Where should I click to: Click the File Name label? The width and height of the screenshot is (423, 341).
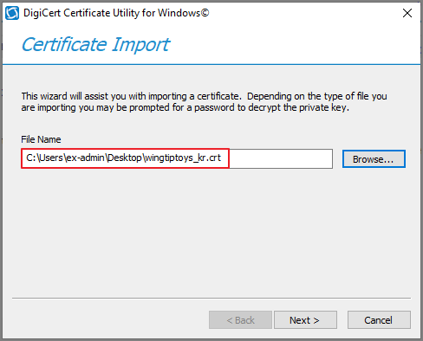(41, 139)
